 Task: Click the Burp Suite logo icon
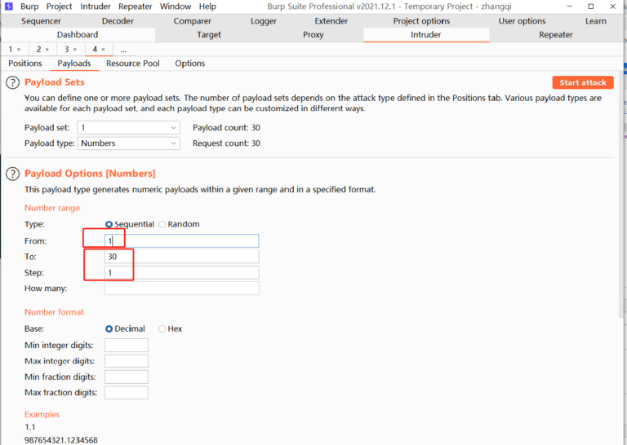pos(8,7)
